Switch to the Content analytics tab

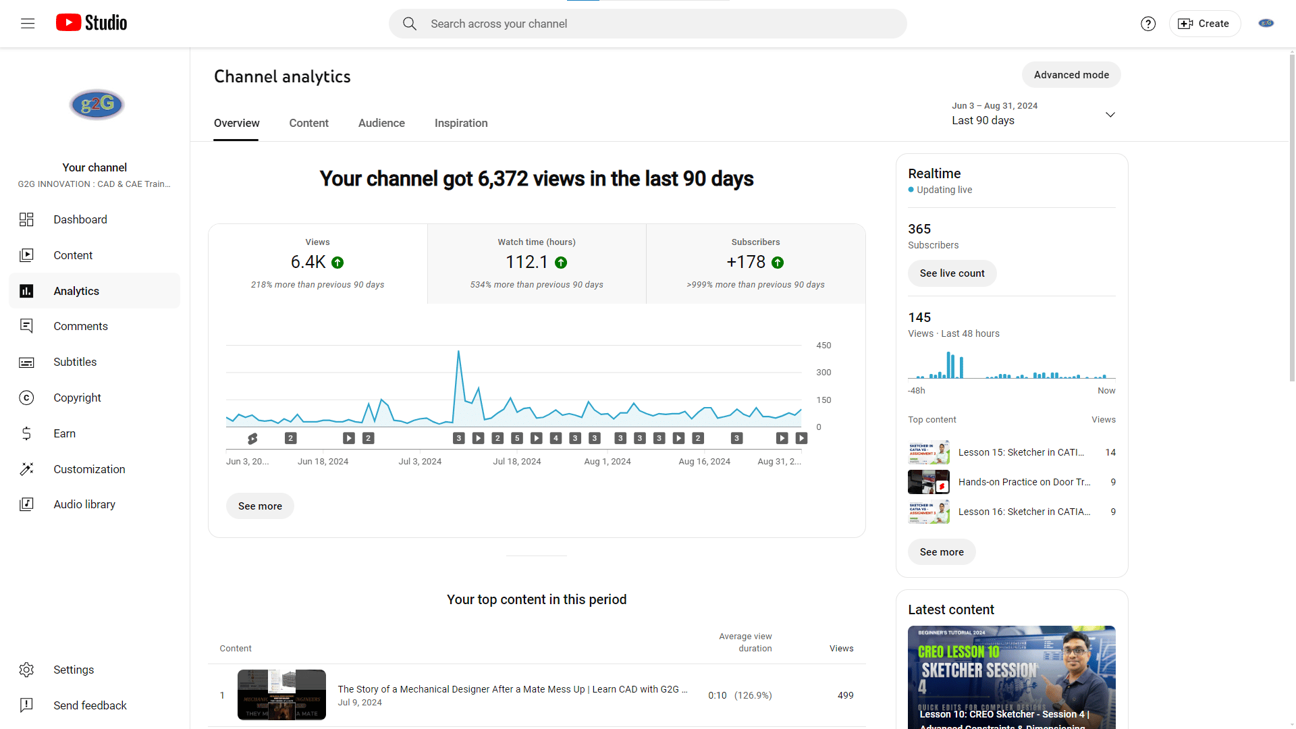(308, 123)
